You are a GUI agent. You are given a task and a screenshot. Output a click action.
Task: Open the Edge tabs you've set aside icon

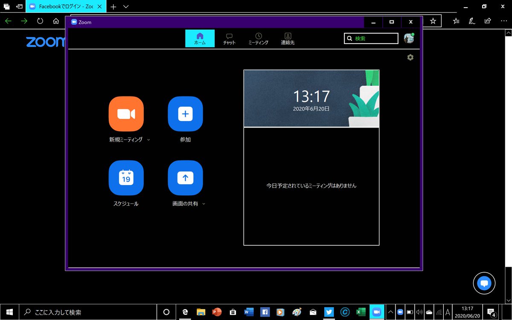tap(7, 7)
